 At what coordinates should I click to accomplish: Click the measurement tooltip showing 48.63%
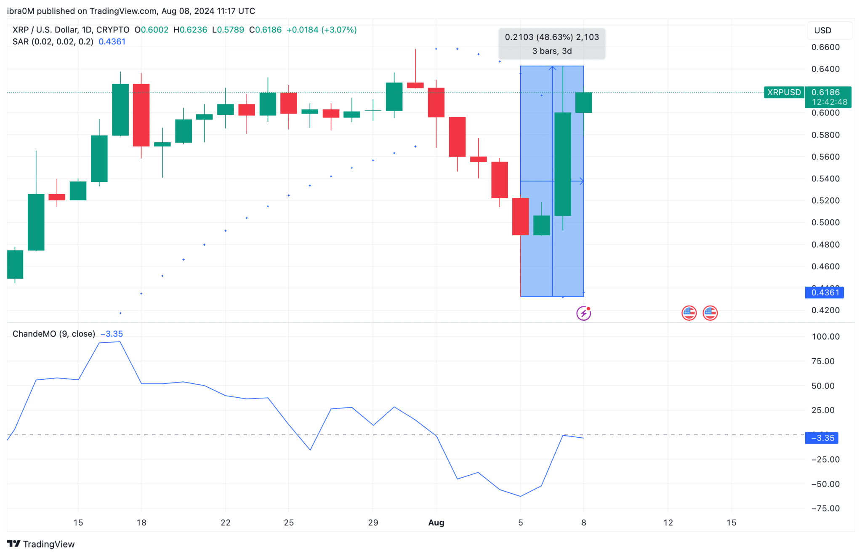(552, 44)
